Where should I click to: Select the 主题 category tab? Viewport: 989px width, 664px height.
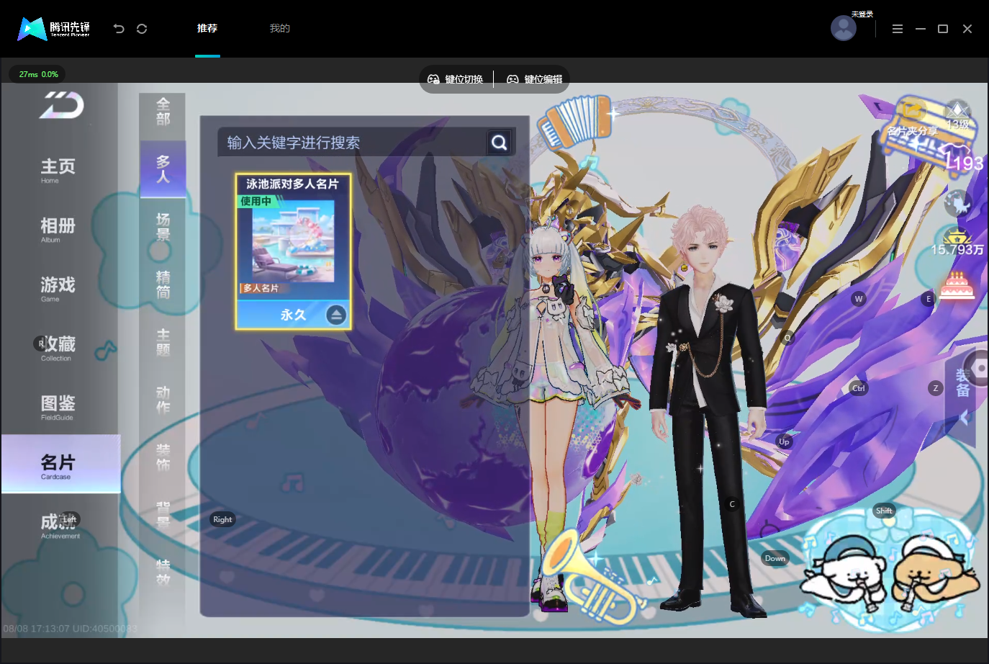tap(163, 342)
